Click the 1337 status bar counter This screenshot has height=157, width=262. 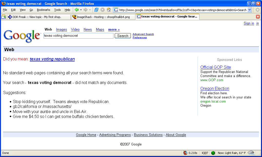pyautogui.click(x=205, y=153)
